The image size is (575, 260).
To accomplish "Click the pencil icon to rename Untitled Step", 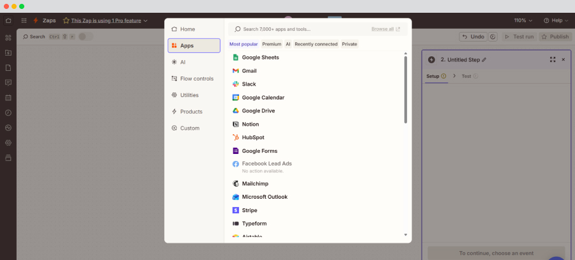I will [484, 59].
